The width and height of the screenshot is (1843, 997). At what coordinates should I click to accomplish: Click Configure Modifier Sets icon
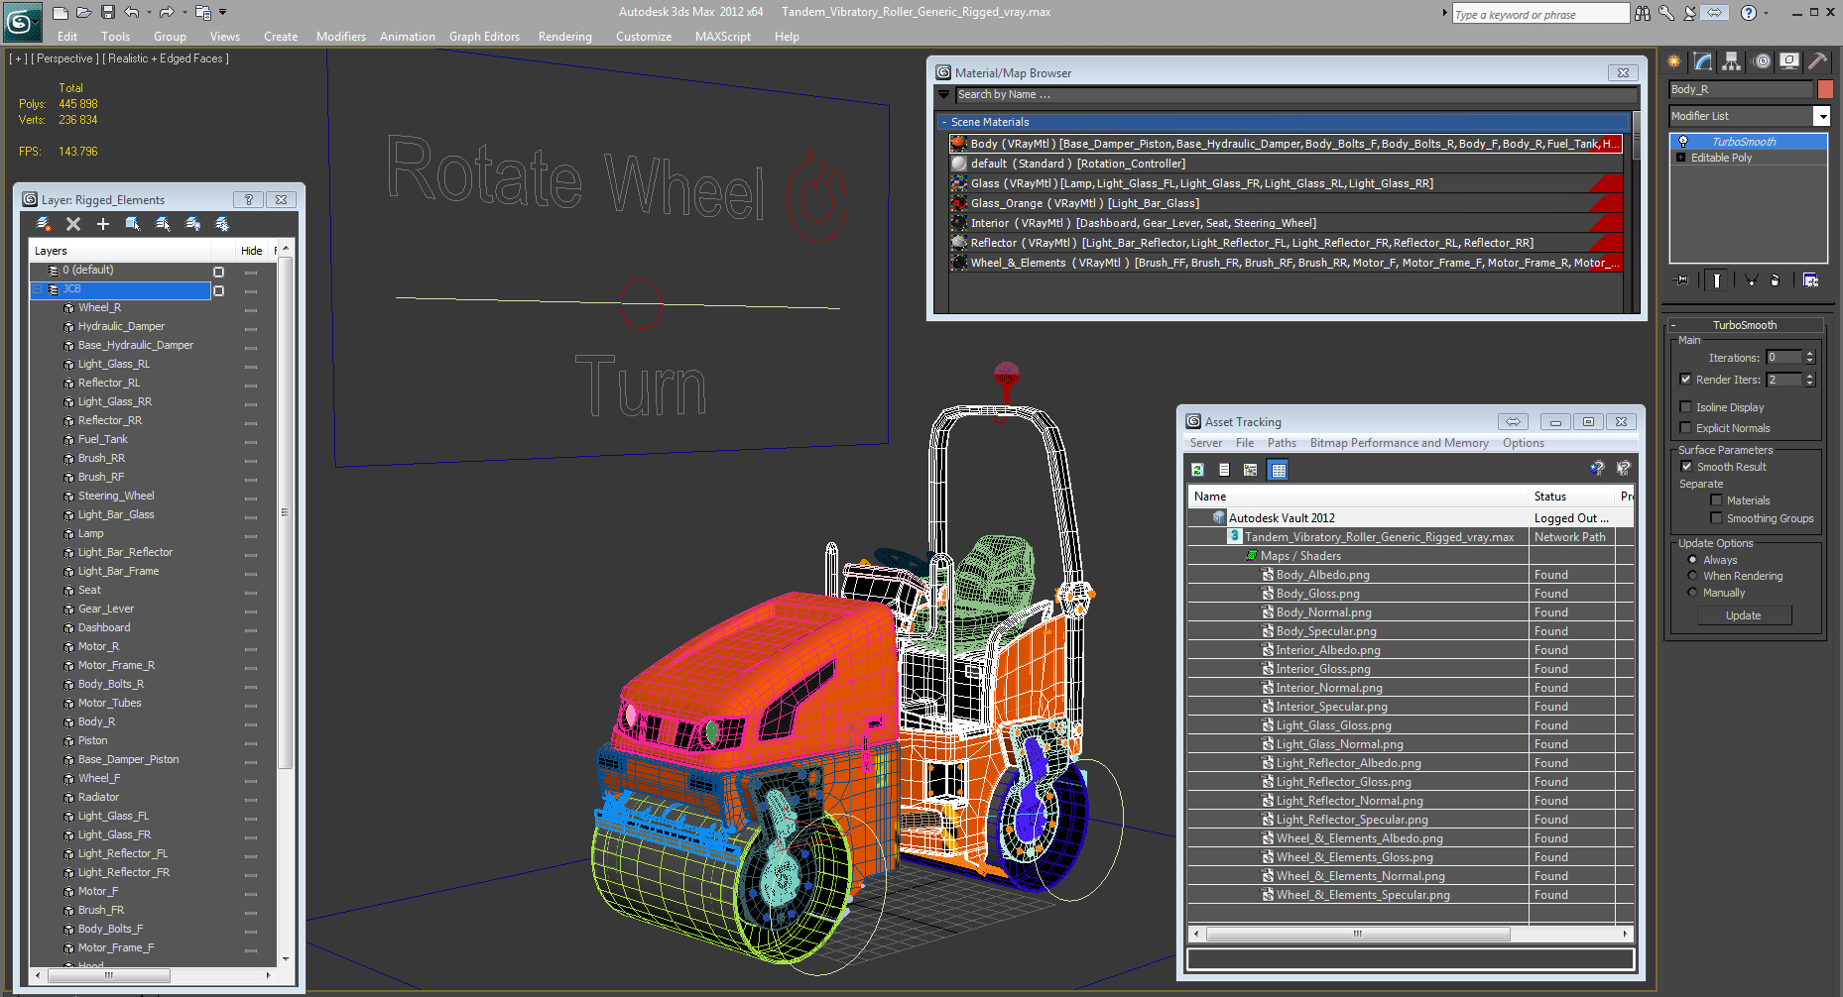point(1810,280)
